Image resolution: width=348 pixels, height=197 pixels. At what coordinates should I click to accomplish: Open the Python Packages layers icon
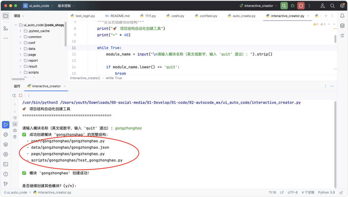click(6, 145)
